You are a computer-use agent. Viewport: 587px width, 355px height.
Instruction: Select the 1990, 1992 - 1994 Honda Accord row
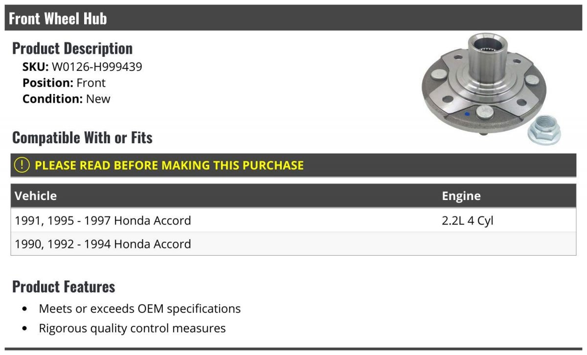click(293, 244)
